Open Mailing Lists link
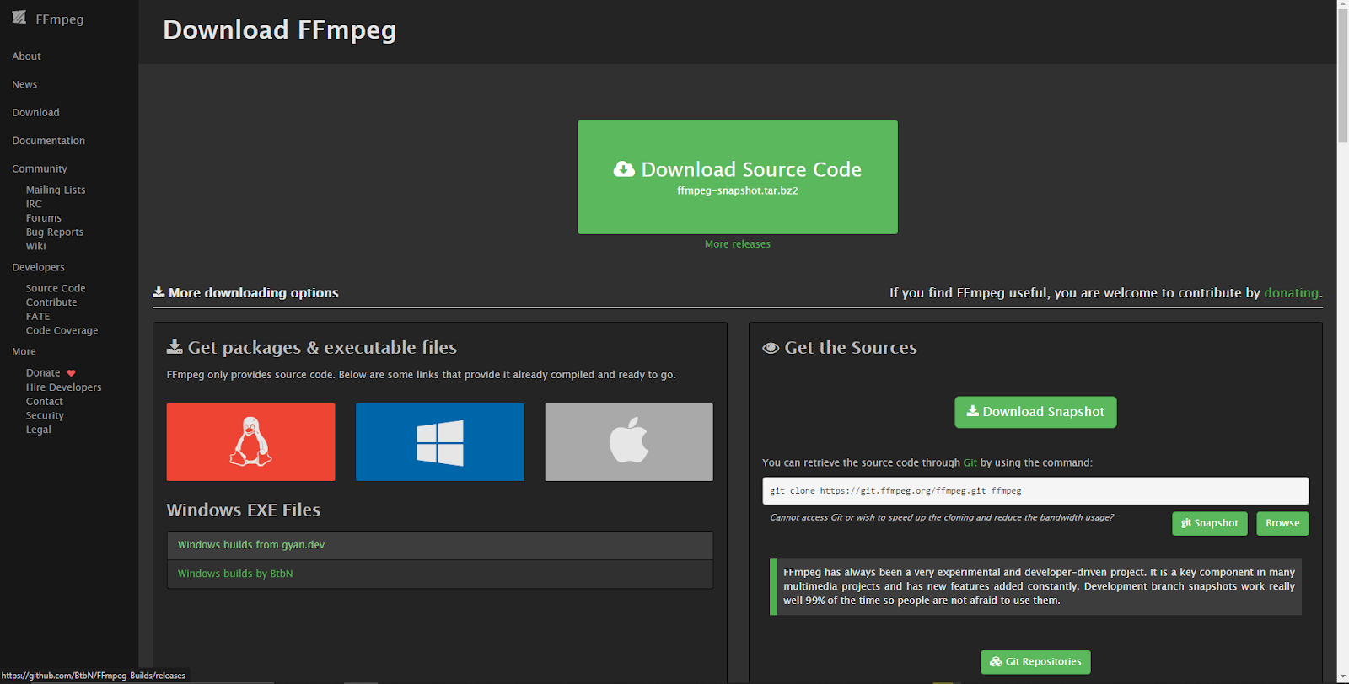 56,190
